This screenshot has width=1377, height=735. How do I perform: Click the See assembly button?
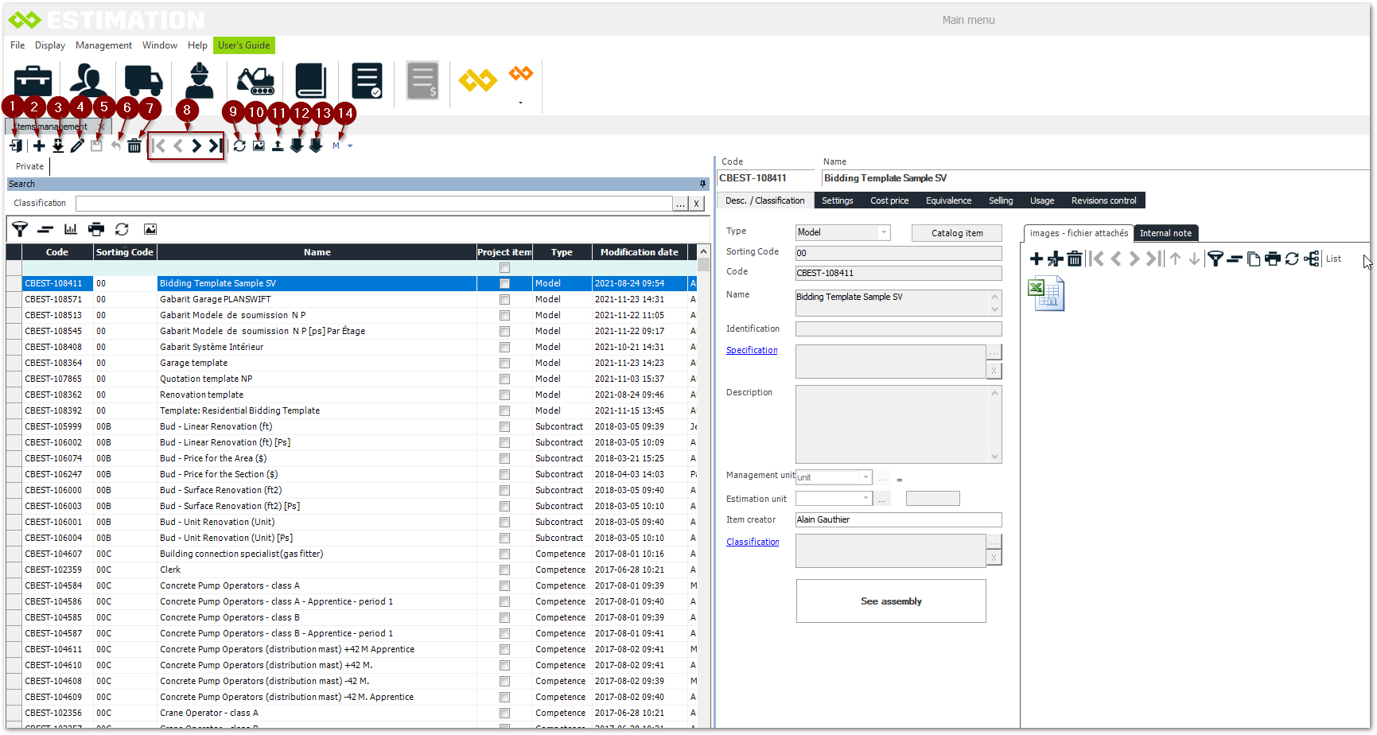(891, 601)
